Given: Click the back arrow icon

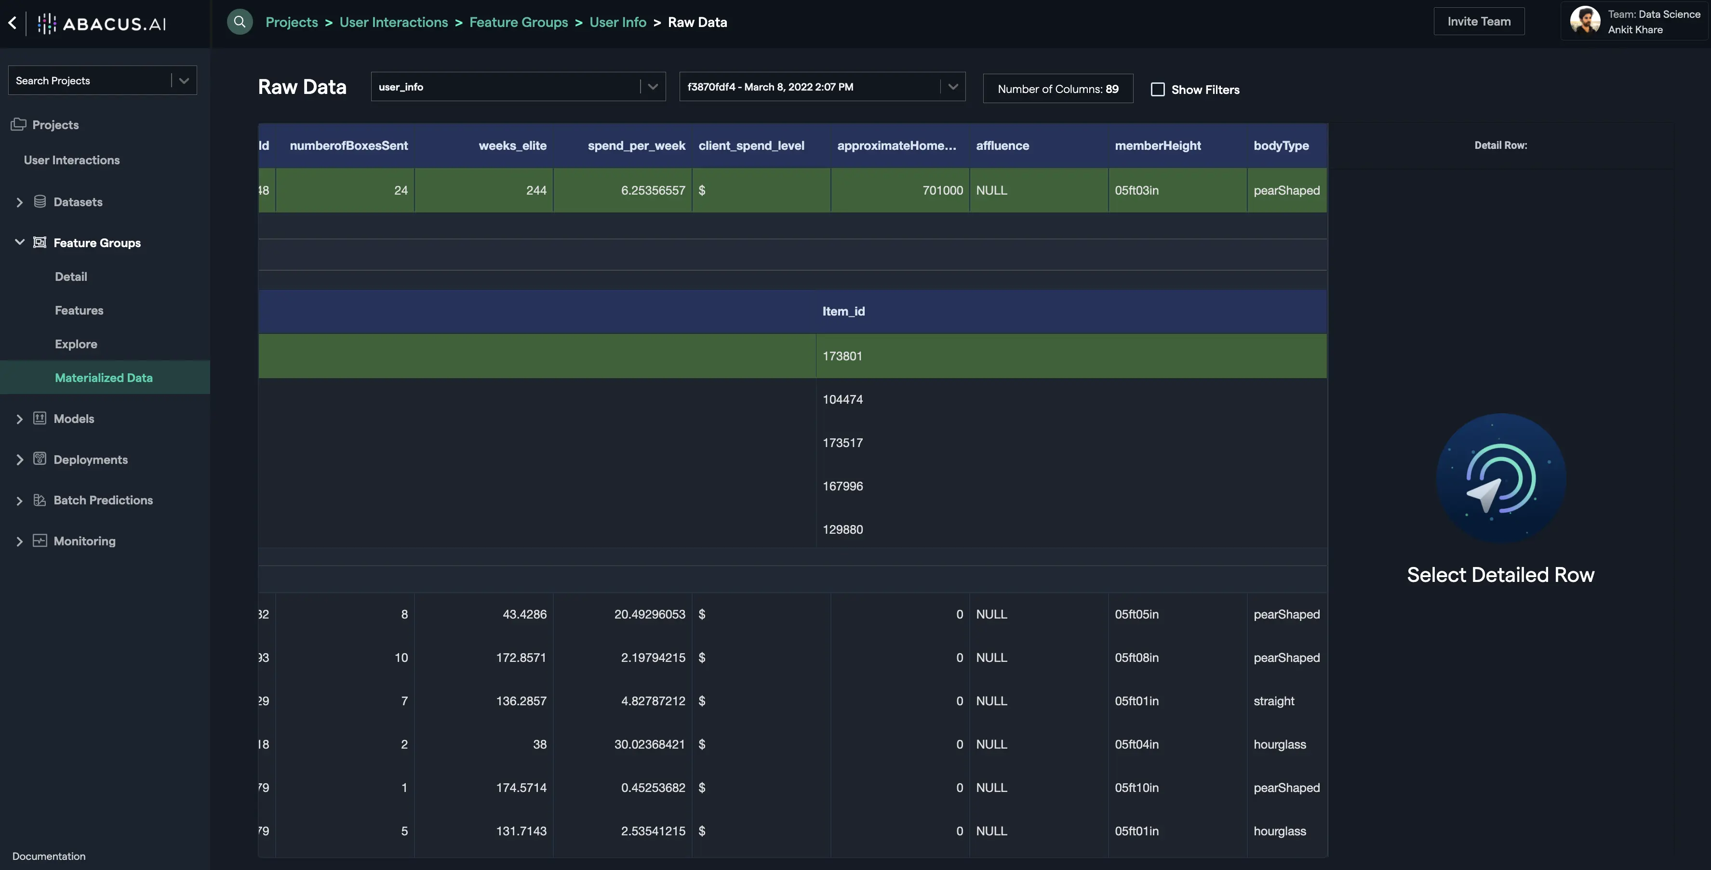Looking at the screenshot, I should click(13, 23).
